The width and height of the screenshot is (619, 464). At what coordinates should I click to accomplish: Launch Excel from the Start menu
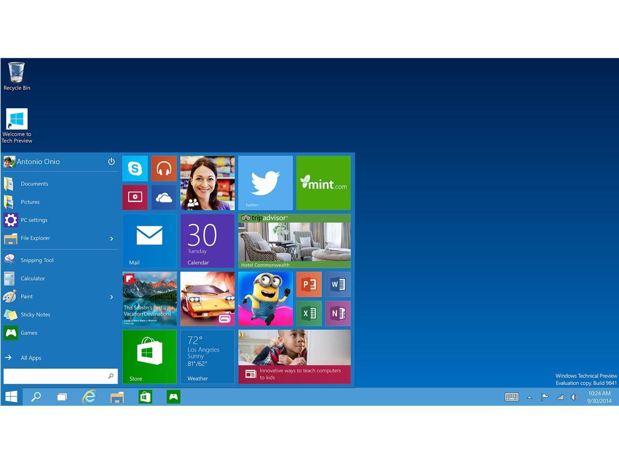309,313
